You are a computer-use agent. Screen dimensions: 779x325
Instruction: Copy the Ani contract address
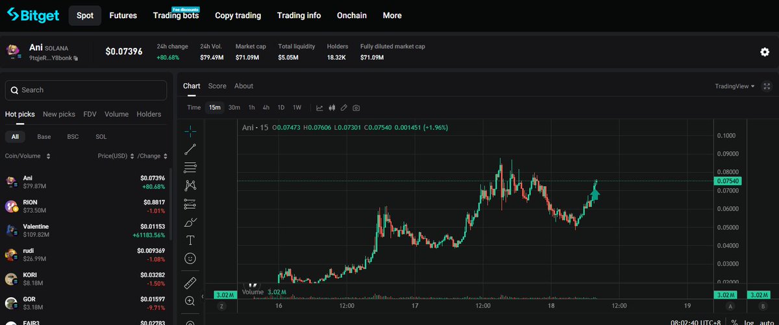tap(76, 58)
